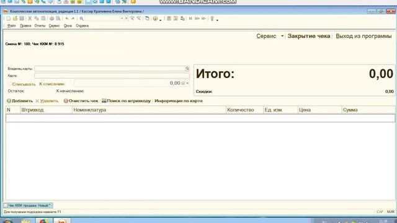Click the Цена column header

click(320, 110)
